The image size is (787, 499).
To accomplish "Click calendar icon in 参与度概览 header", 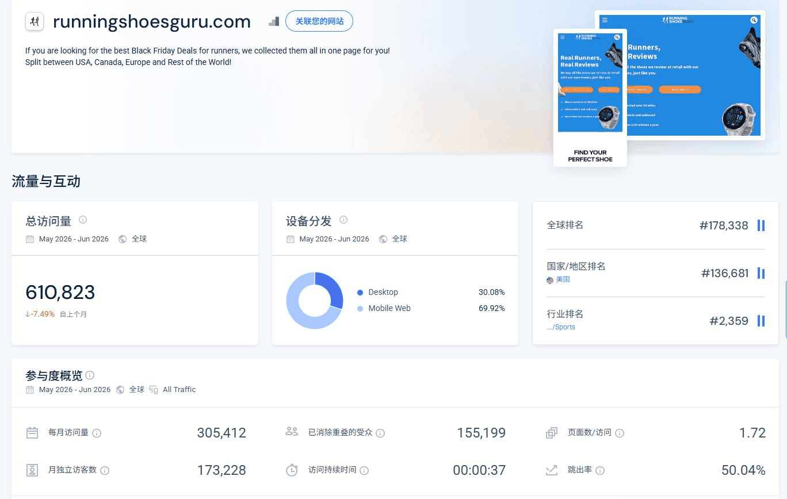I will tap(30, 390).
